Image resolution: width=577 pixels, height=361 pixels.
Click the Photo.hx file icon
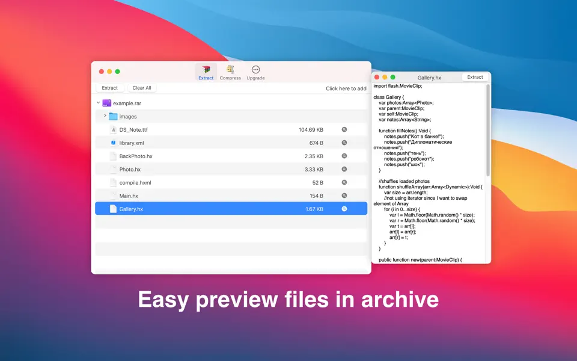pos(114,170)
